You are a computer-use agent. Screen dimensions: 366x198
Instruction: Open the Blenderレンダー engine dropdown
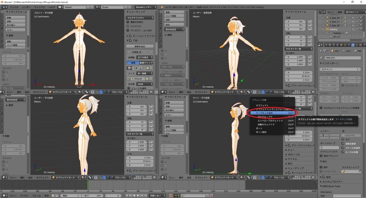[x=146, y=7]
